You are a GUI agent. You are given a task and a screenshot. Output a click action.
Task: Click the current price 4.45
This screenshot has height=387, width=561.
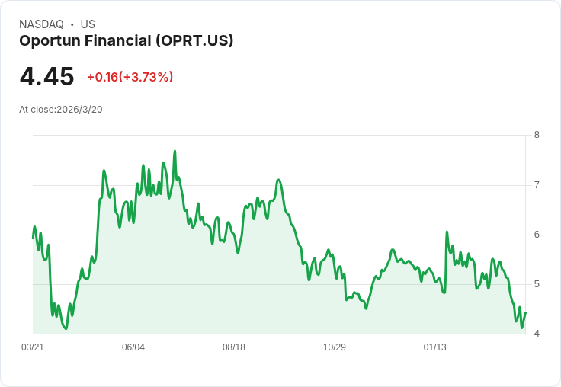46,76
